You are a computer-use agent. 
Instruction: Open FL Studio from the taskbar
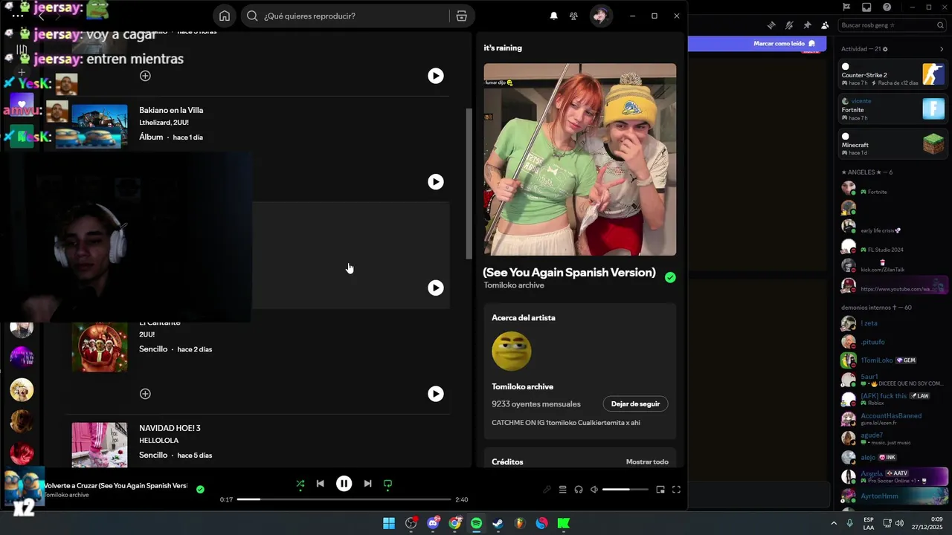click(x=520, y=523)
